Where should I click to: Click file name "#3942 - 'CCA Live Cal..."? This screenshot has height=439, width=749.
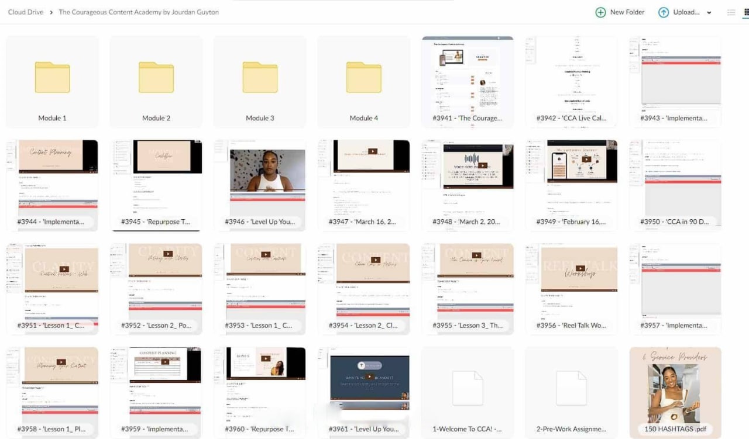tap(571, 118)
